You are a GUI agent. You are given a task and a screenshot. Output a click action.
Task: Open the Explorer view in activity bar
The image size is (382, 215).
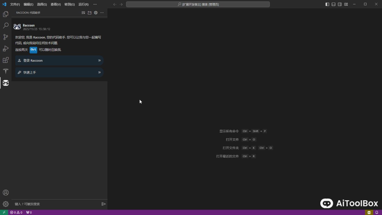[5, 14]
